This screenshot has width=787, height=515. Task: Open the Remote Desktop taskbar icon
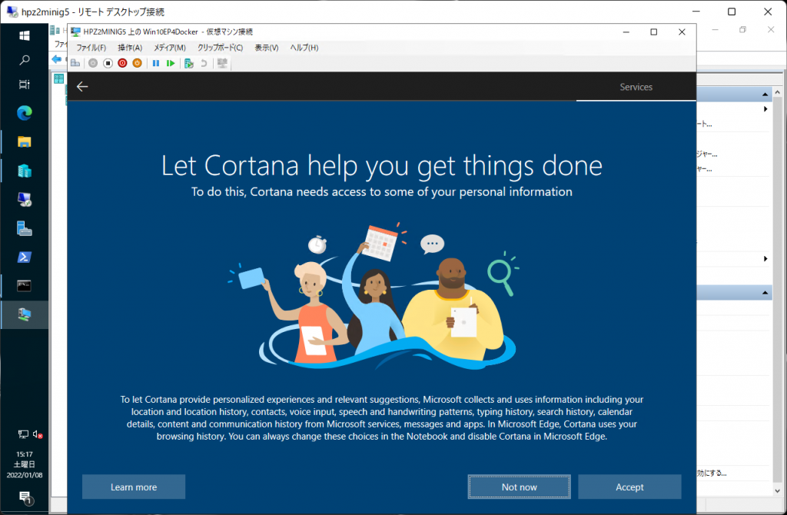(x=24, y=200)
